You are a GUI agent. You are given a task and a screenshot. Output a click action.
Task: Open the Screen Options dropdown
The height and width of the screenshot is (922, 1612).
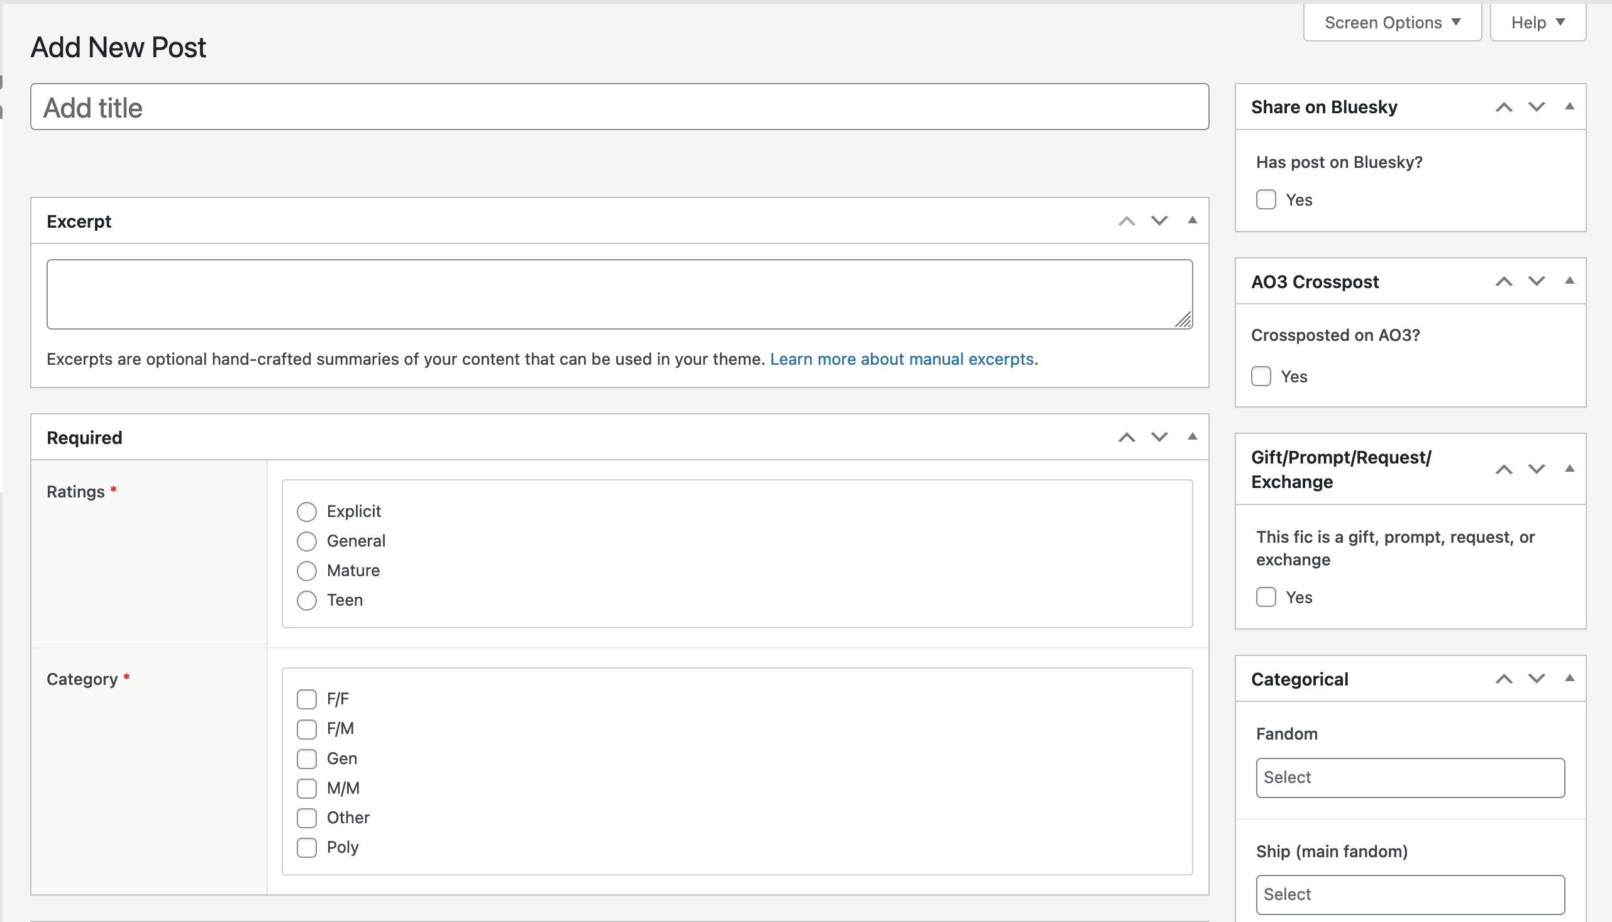click(x=1392, y=22)
